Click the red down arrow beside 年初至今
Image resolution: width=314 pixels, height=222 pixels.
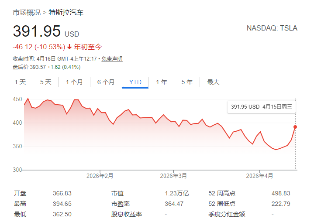point(69,47)
